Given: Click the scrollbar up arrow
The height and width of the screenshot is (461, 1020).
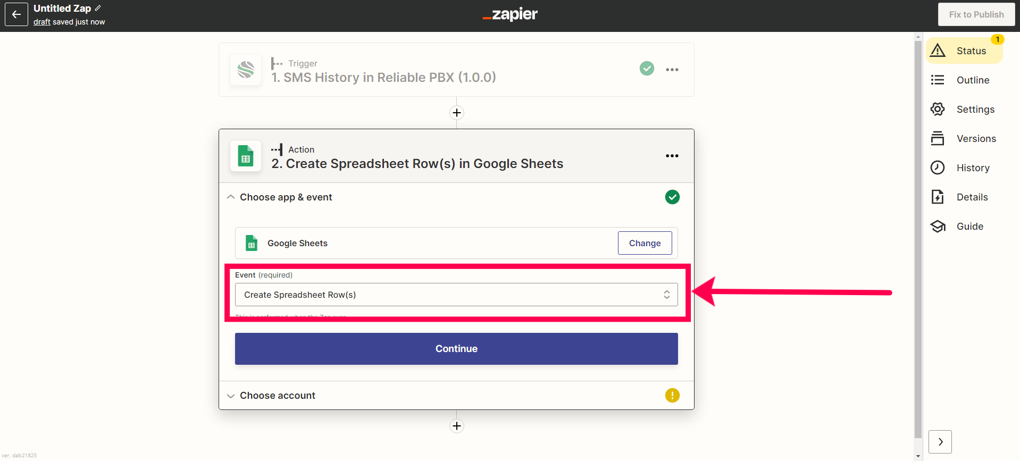Looking at the screenshot, I should tap(918, 37).
